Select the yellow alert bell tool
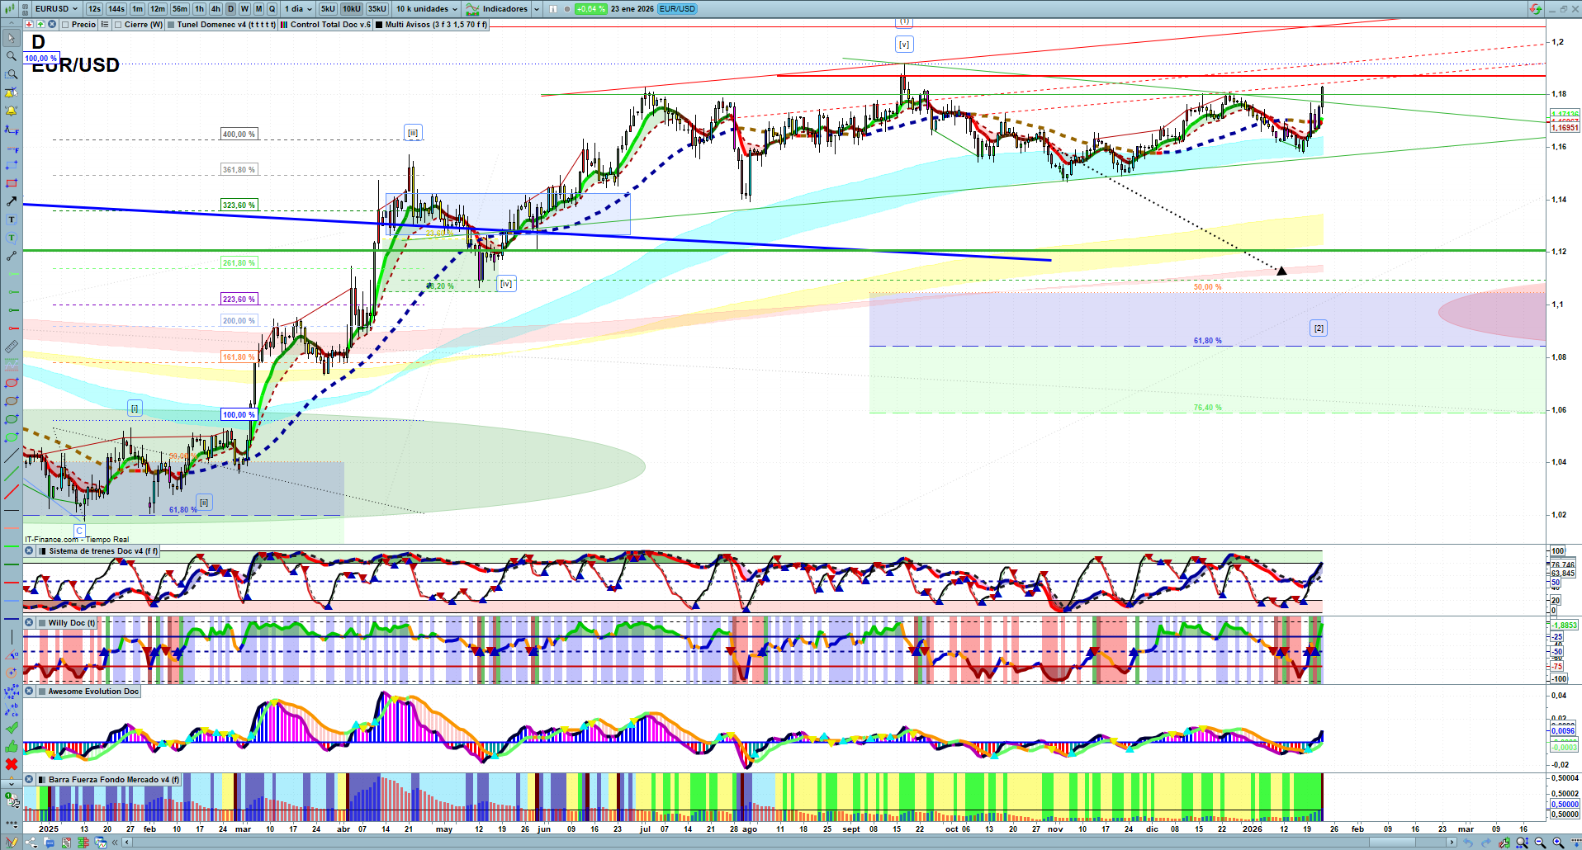The width and height of the screenshot is (1582, 850). point(12,111)
